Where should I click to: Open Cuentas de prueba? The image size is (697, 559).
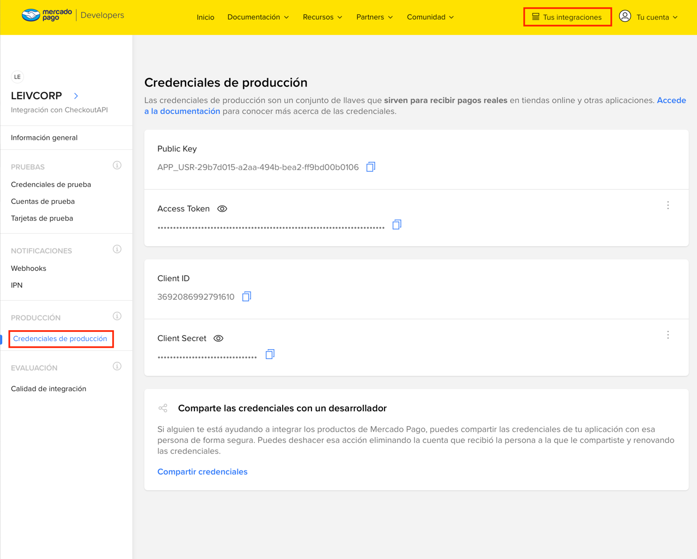point(43,201)
